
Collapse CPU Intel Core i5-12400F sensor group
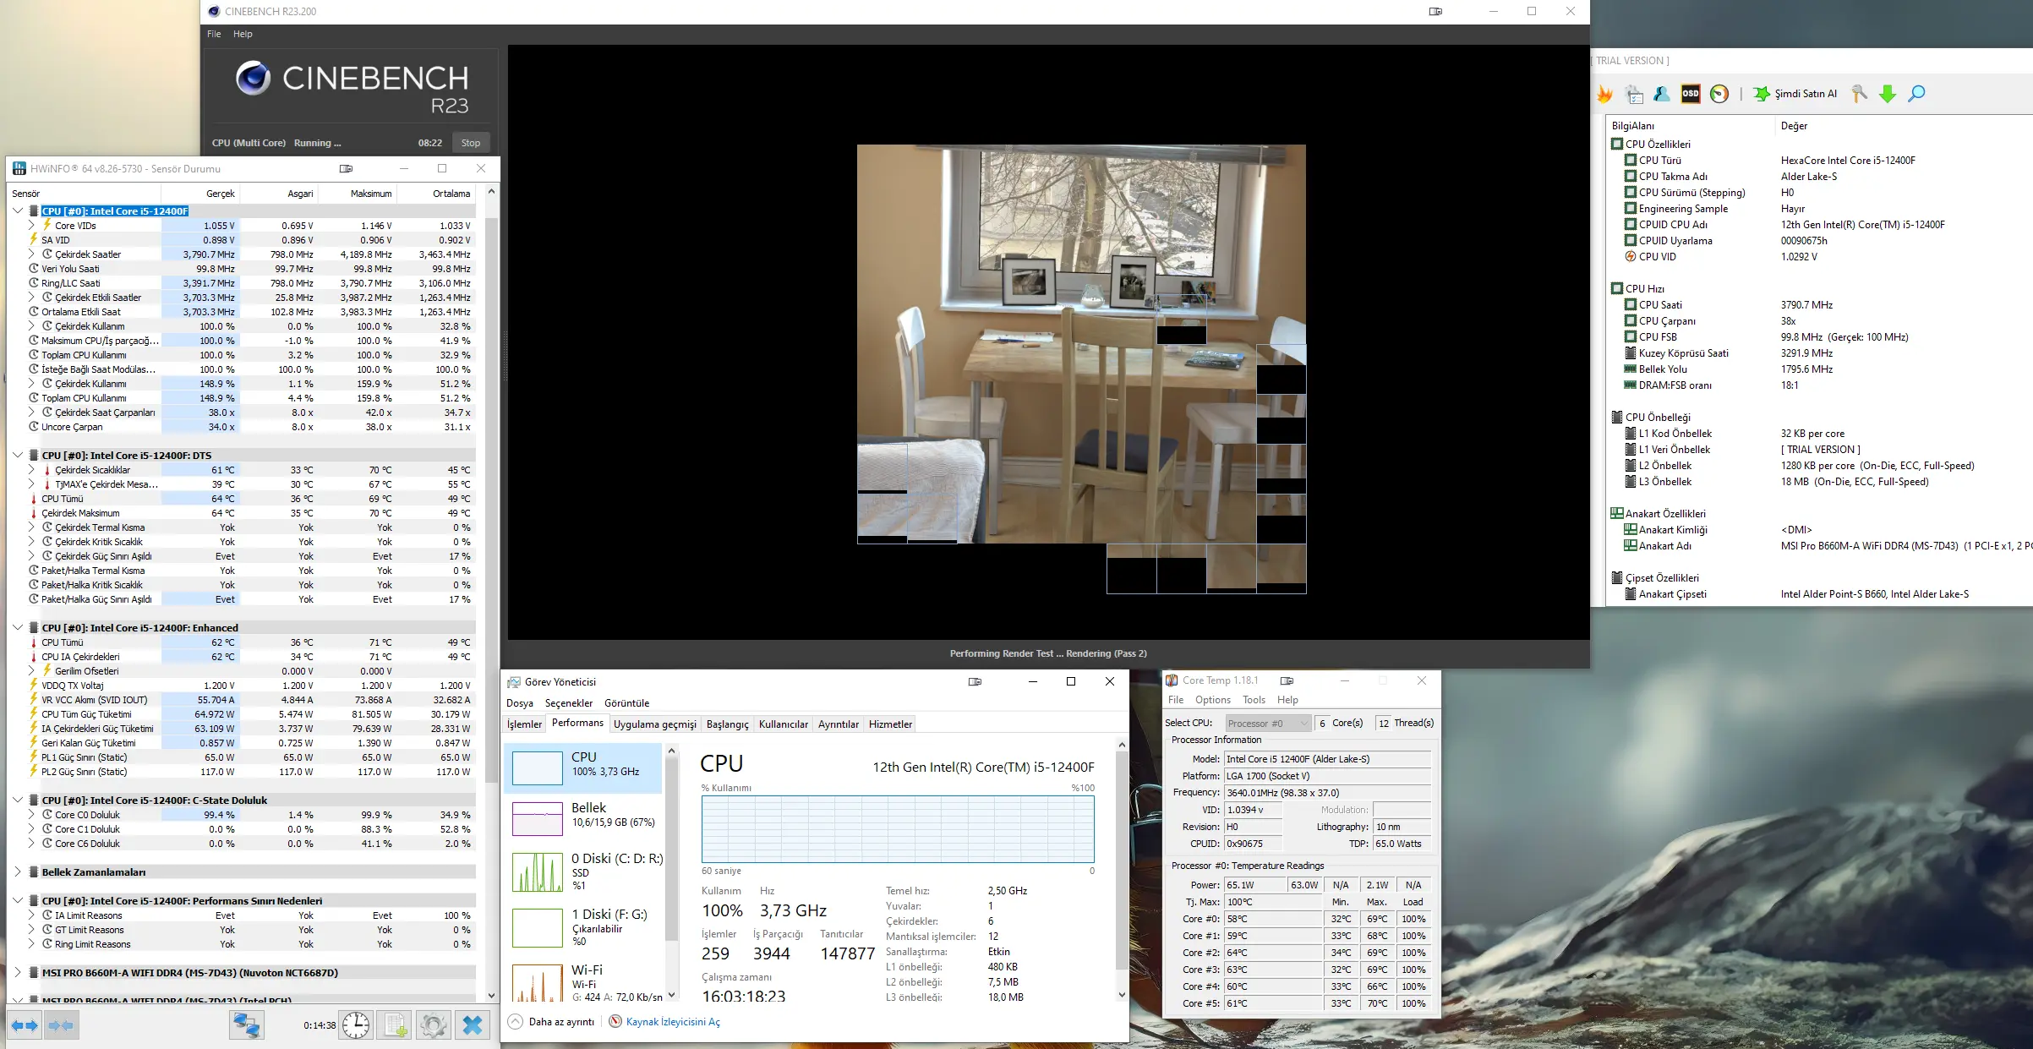[18, 210]
